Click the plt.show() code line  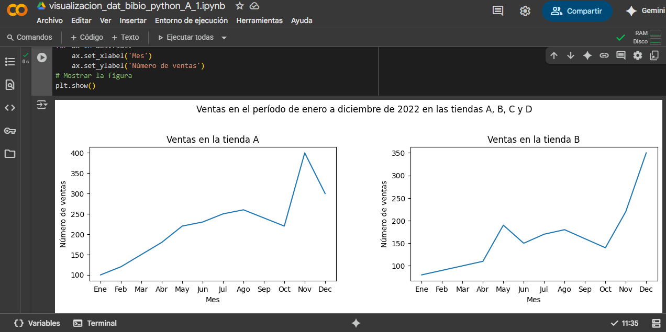[x=76, y=85]
